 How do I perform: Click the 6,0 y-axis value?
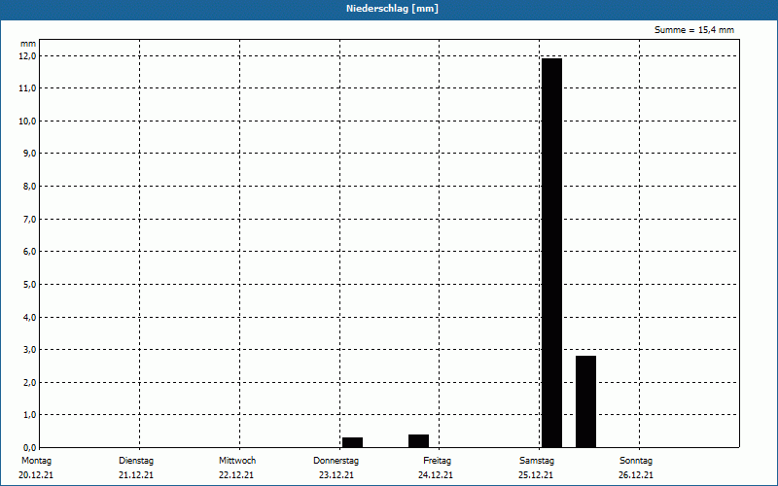[29, 252]
